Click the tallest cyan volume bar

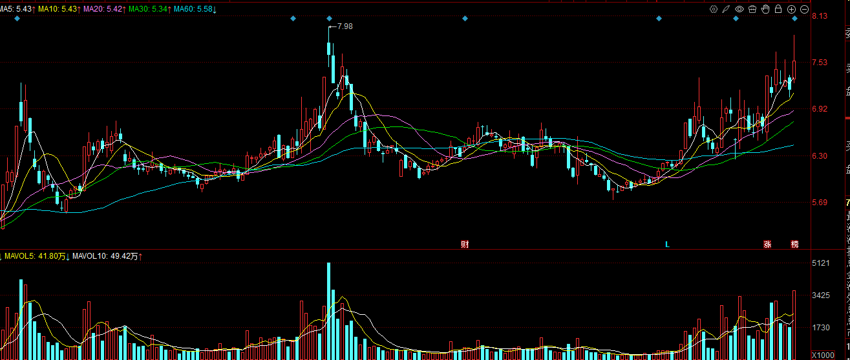[329, 311]
